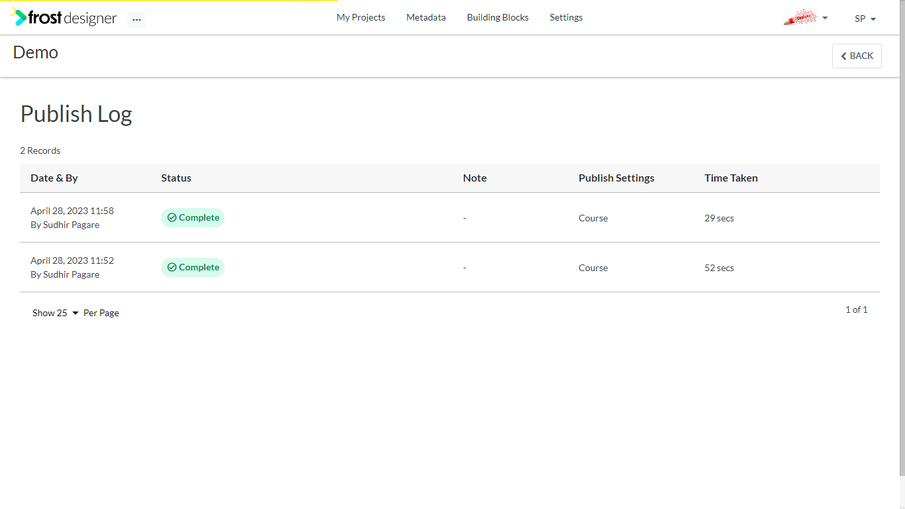
Task: Click the 29 secs time value
Action: pyautogui.click(x=719, y=218)
